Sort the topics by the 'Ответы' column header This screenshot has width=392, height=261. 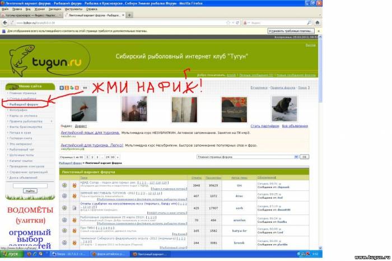click(196, 178)
